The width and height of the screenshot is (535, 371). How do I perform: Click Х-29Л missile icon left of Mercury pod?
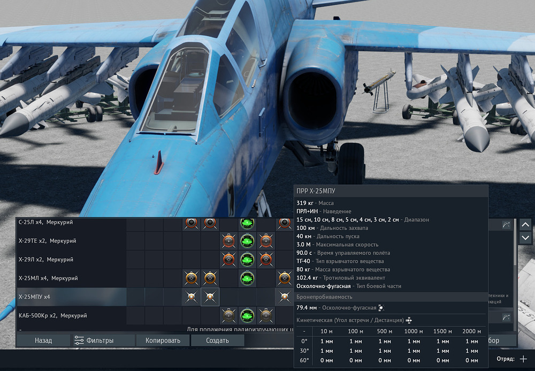tap(228, 260)
